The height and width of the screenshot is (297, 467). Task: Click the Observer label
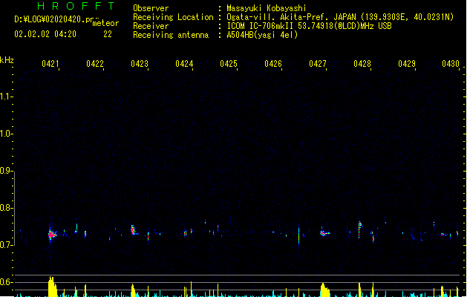coord(151,8)
